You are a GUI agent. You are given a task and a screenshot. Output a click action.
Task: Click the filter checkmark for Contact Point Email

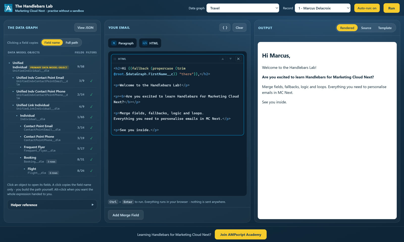(x=91, y=128)
